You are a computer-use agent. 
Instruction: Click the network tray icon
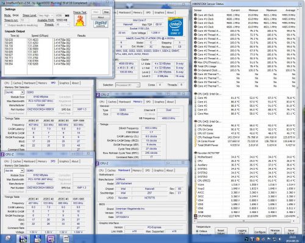274,239
